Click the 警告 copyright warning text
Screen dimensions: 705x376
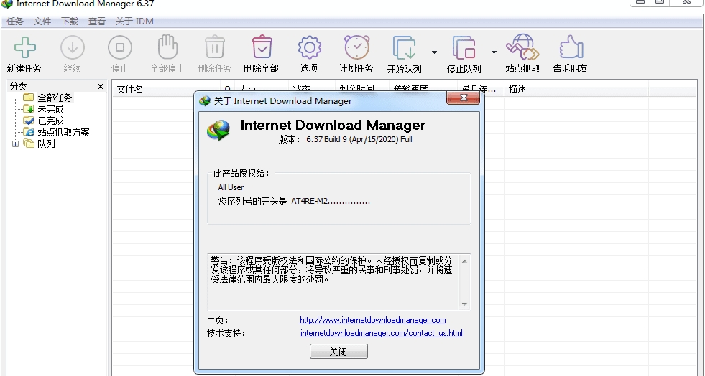[331, 270]
